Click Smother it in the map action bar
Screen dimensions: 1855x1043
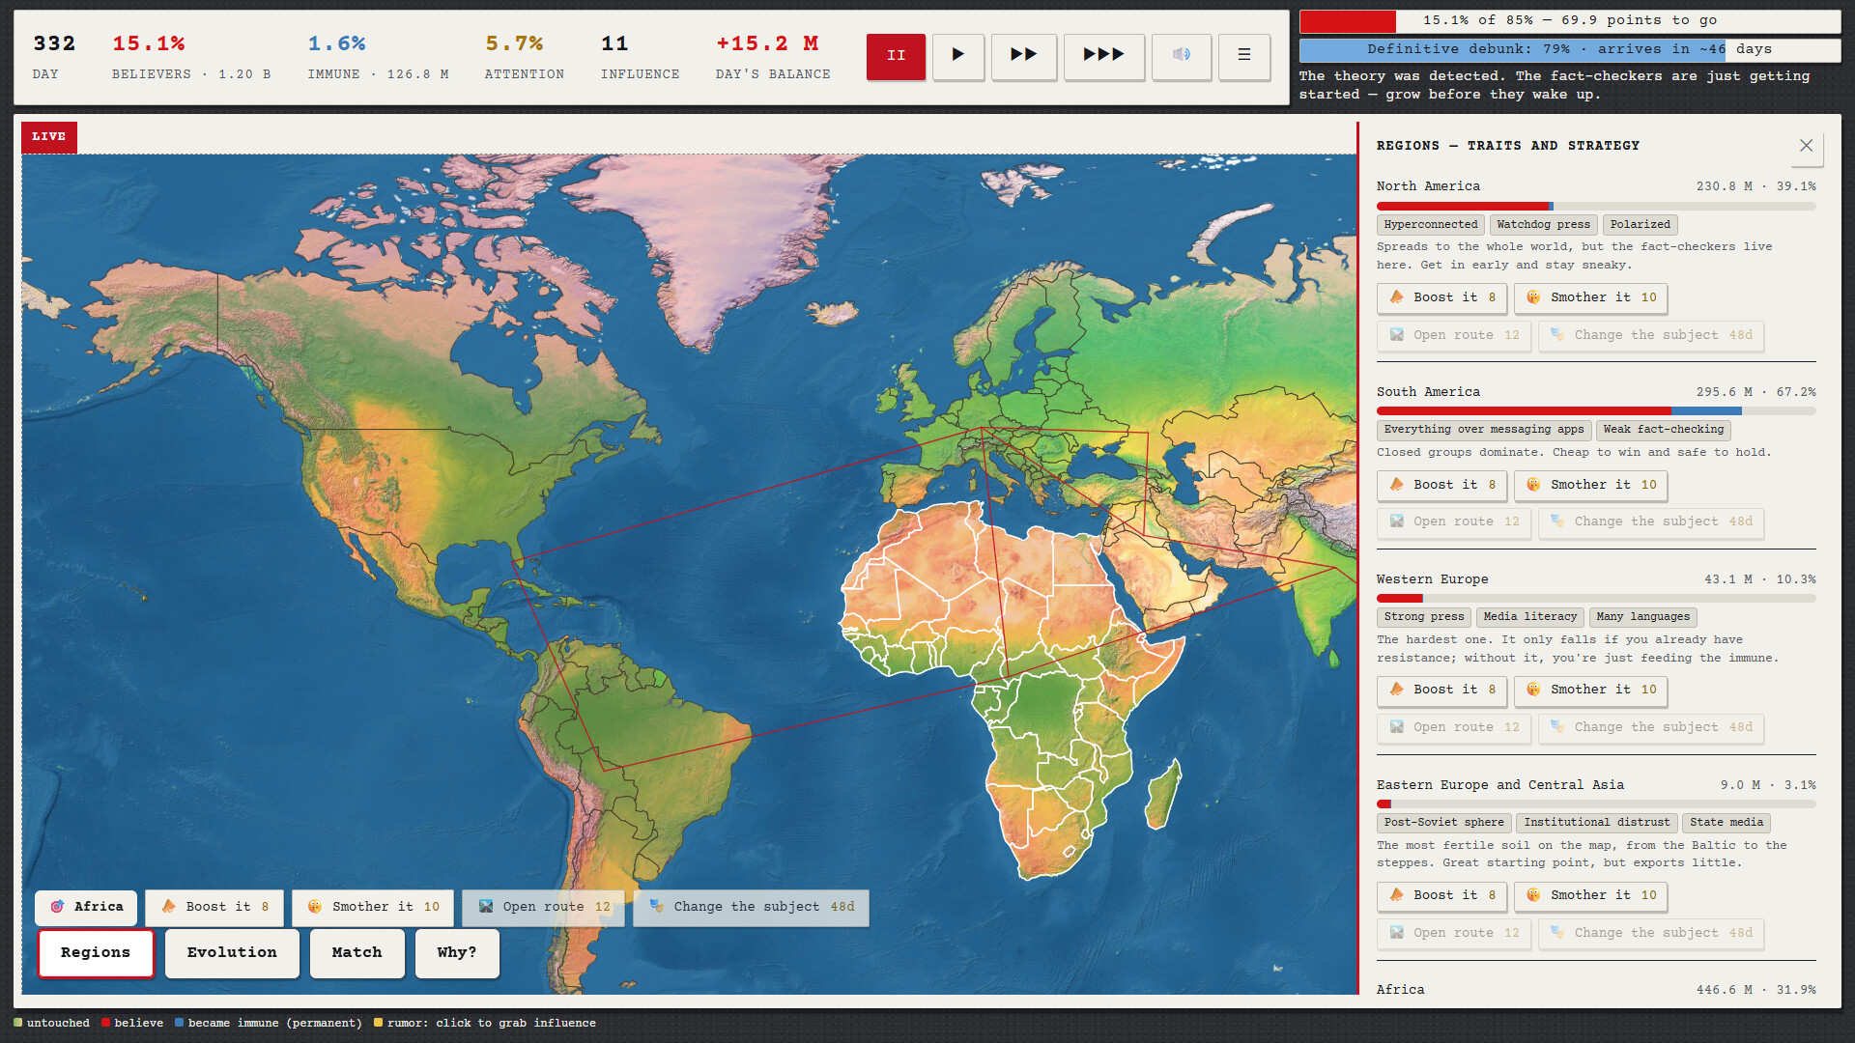tap(372, 907)
